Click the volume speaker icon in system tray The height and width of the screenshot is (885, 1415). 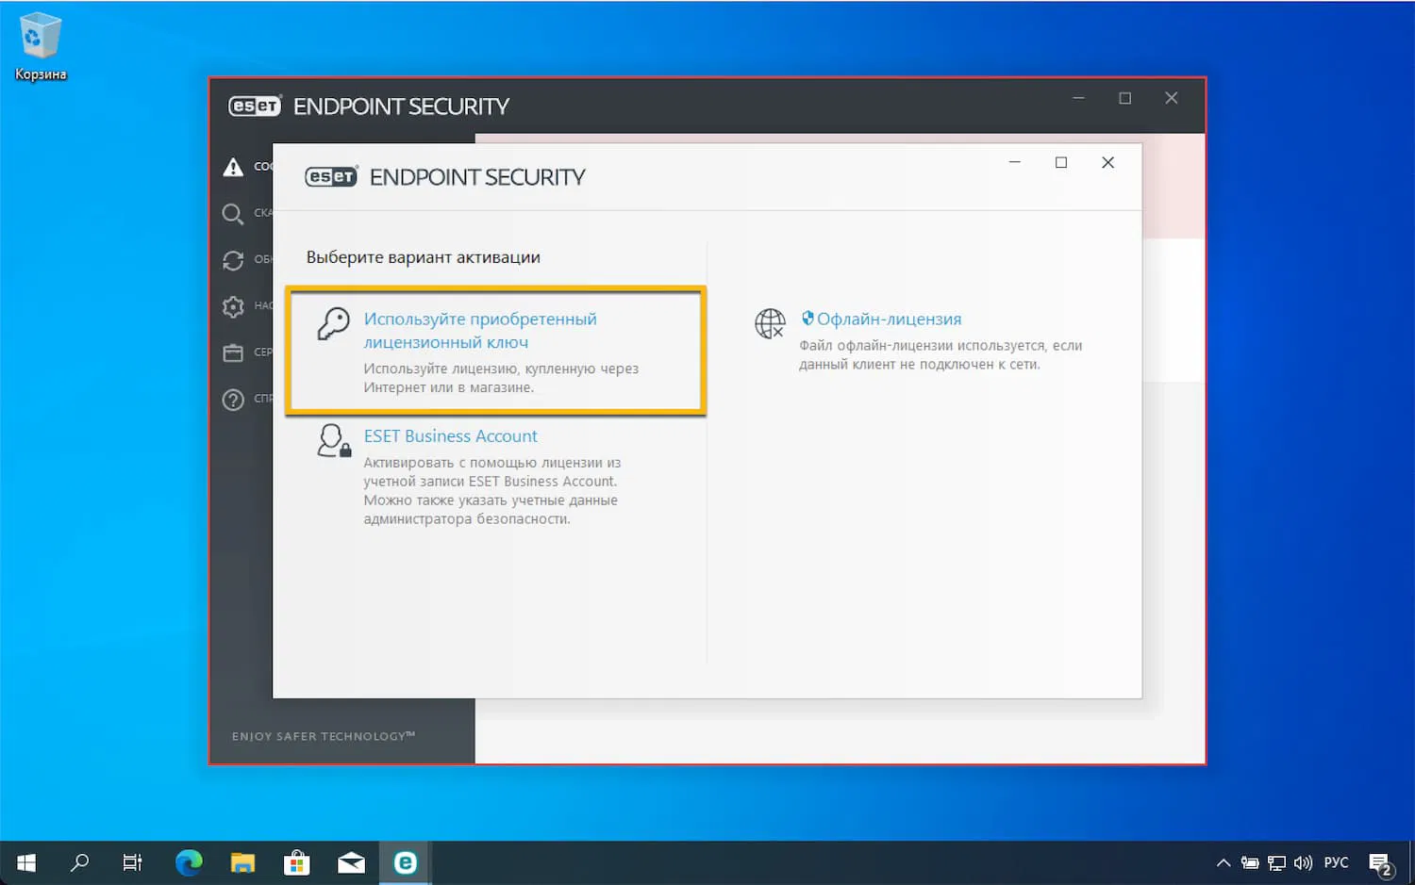click(x=1303, y=861)
